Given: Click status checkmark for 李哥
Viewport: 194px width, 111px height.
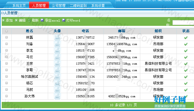Looking at the screenshot, I should point(186,70).
